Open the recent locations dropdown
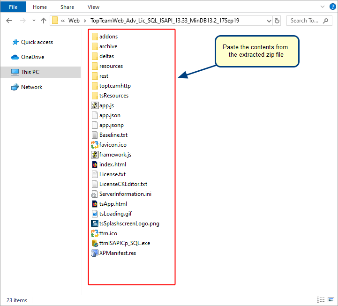The image size is (338, 306). 34,21
